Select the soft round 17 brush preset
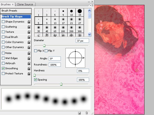This screenshot has height=115, width=154. point(63,21)
